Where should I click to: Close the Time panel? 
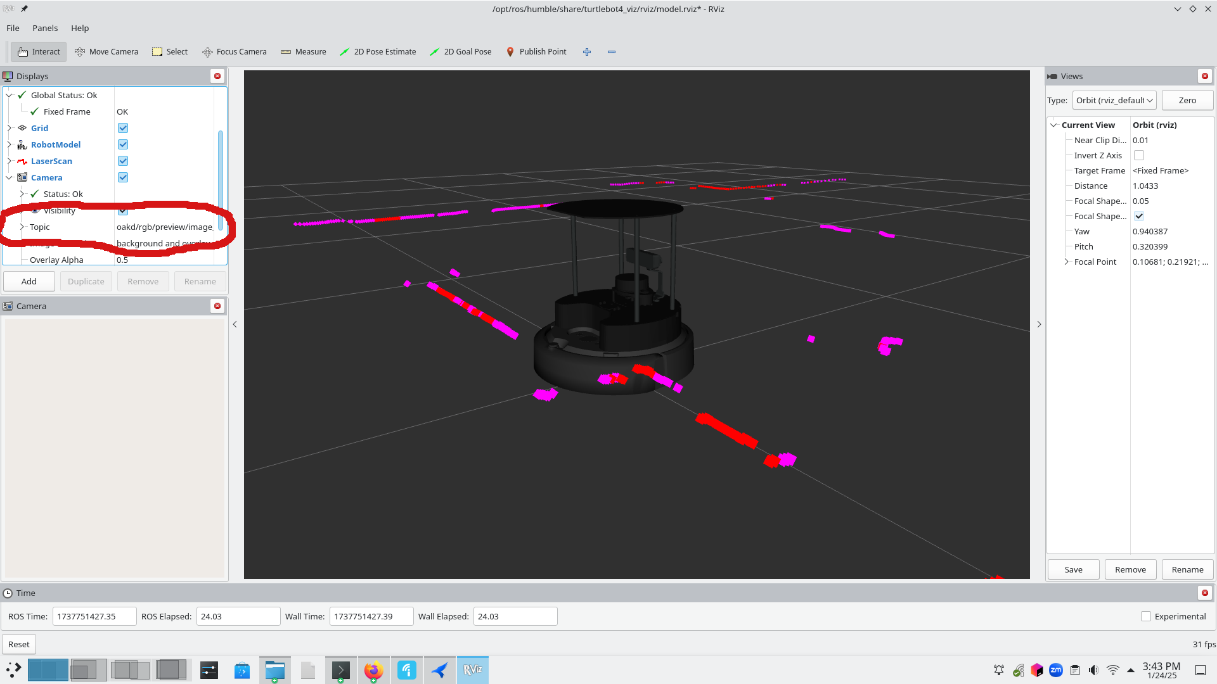(x=1205, y=593)
